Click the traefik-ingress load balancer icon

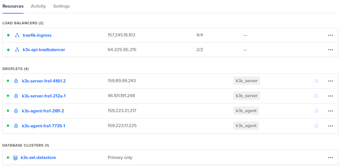pos(17,35)
